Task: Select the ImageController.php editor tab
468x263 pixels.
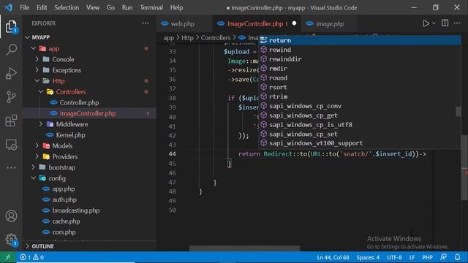Action: pyautogui.click(x=257, y=23)
